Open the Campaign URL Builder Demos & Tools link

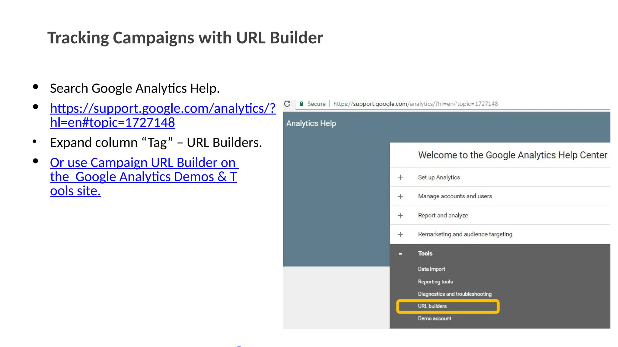coord(144,177)
